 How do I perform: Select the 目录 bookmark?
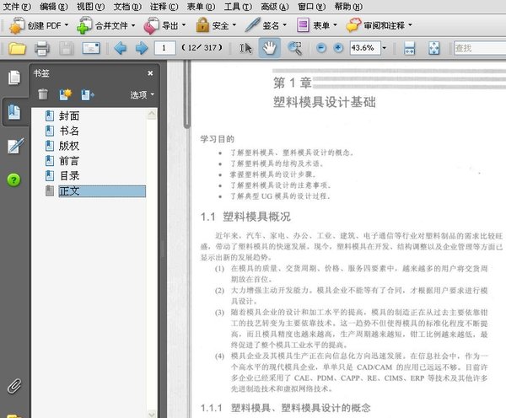[69, 176]
